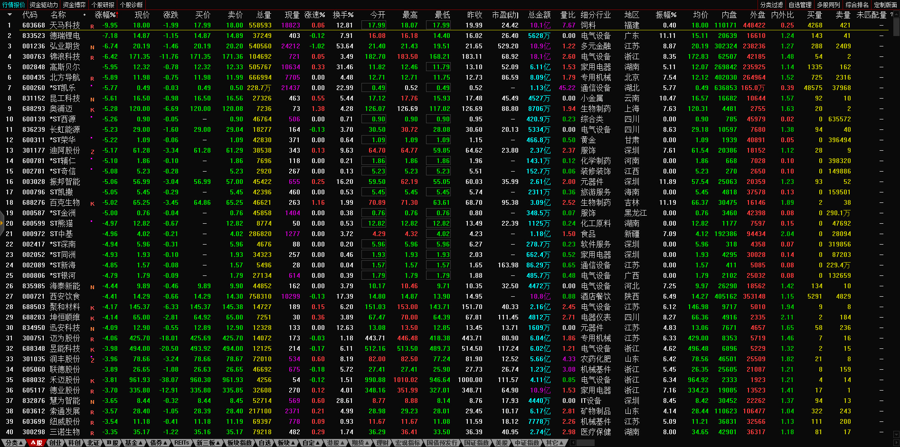Viewport: 900px width, 447px height.
Task: Open the 定制版面 layout button
Action: pyautogui.click(x=885, y=5)
